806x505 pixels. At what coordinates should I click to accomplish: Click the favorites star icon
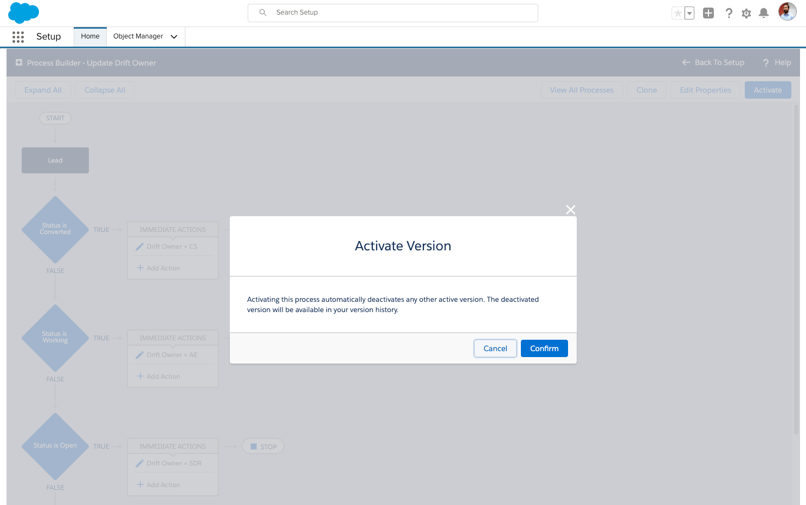(x=678, y=13)
